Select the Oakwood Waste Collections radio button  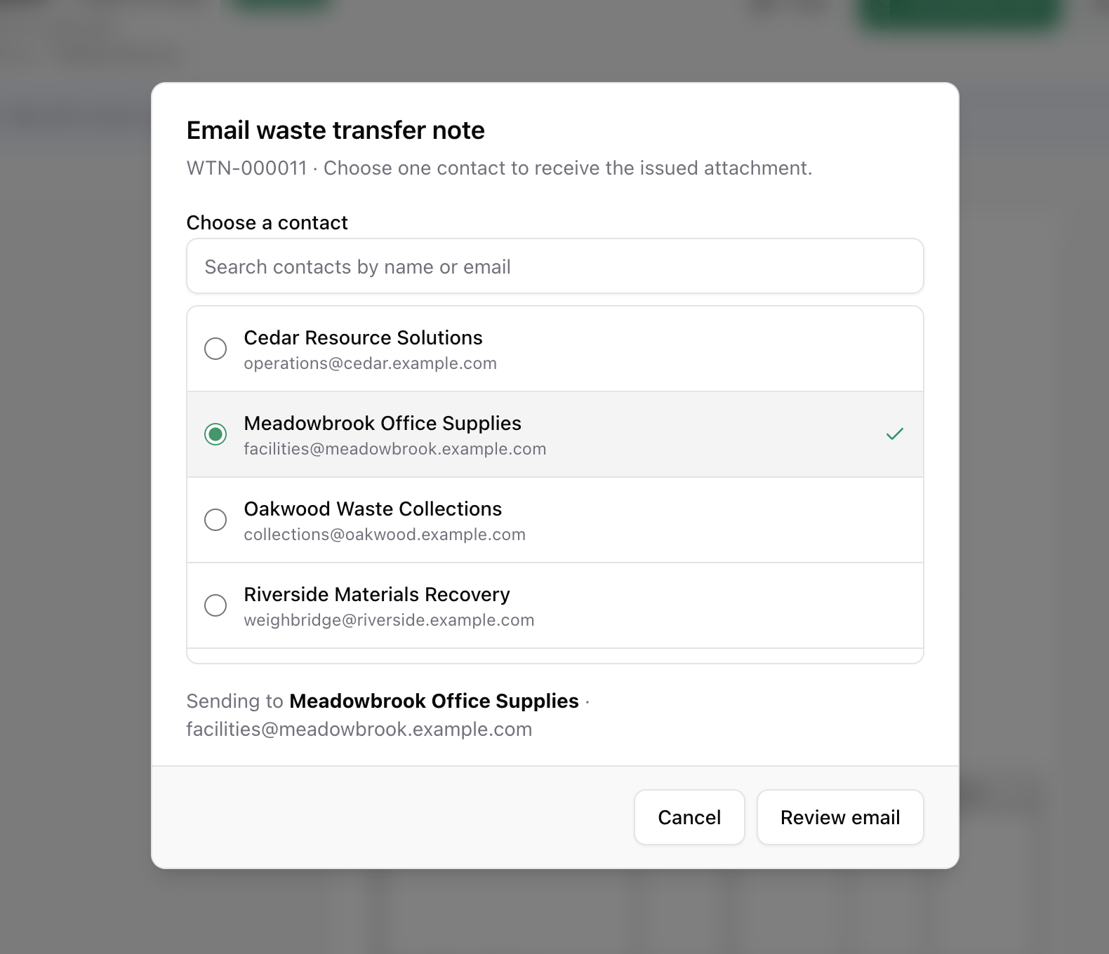[215, 520]
